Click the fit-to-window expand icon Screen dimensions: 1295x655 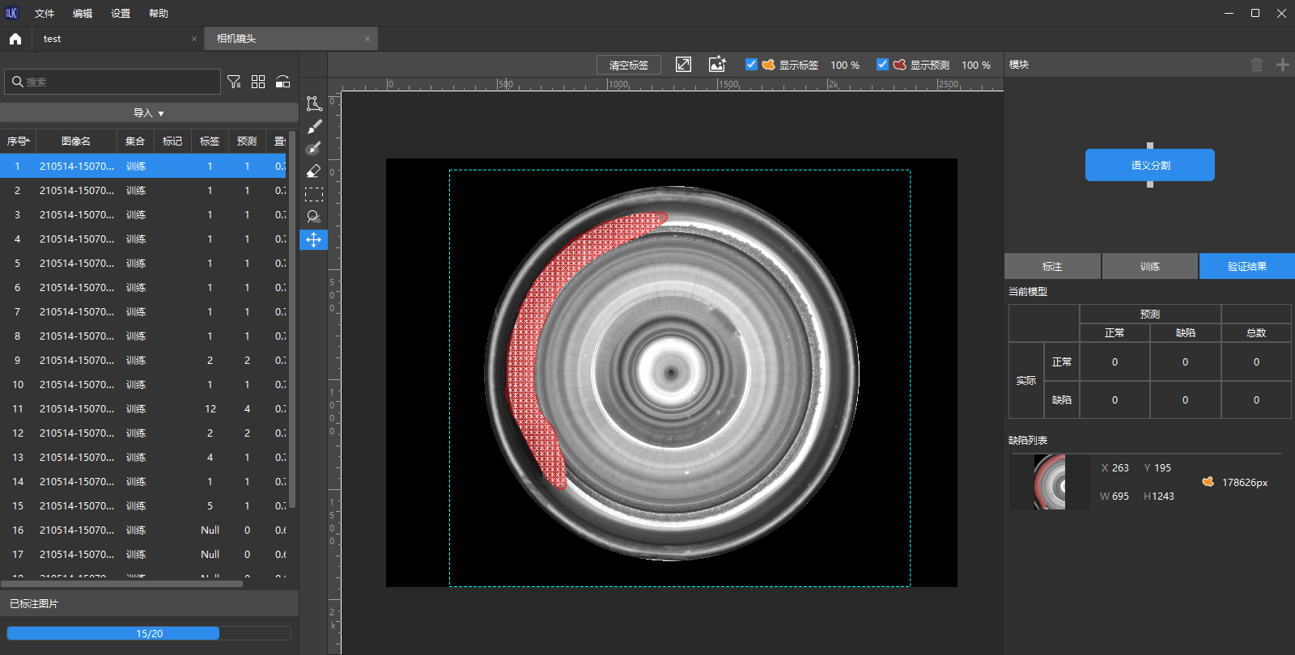(x=684, y=65)
